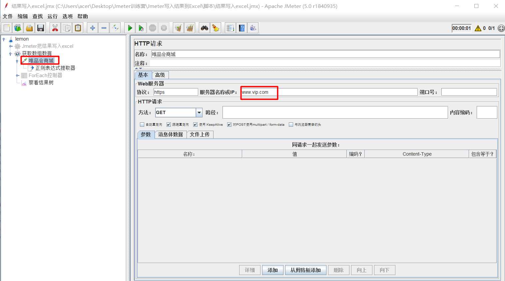Click the 从剪贴板添加 button
The width and height of the screenshot is (505, 281).
[x=306, y=270]
